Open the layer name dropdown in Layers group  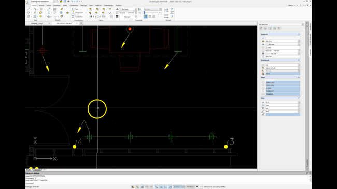pyautogui.click(x=101, y=17)
